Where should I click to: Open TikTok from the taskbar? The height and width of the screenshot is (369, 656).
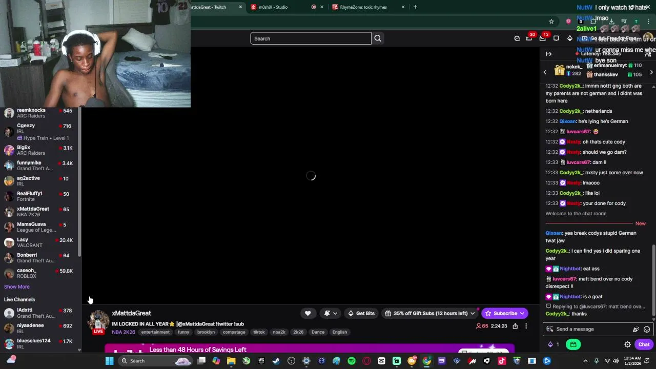point(502,361)
